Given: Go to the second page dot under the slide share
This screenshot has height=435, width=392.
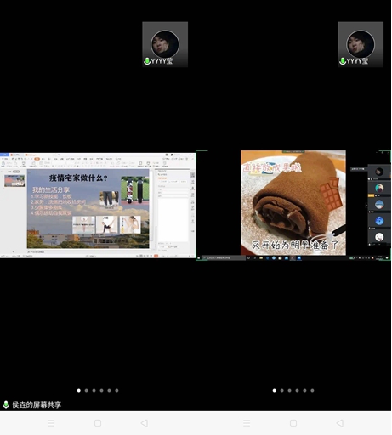Looking at the screenshot, I should 87,391.
